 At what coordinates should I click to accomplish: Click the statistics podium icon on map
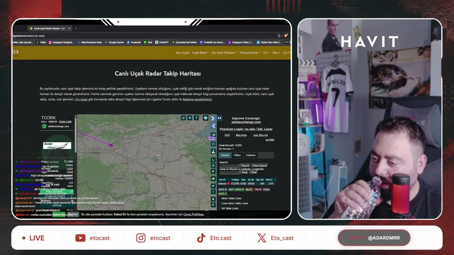click(213, 151)
